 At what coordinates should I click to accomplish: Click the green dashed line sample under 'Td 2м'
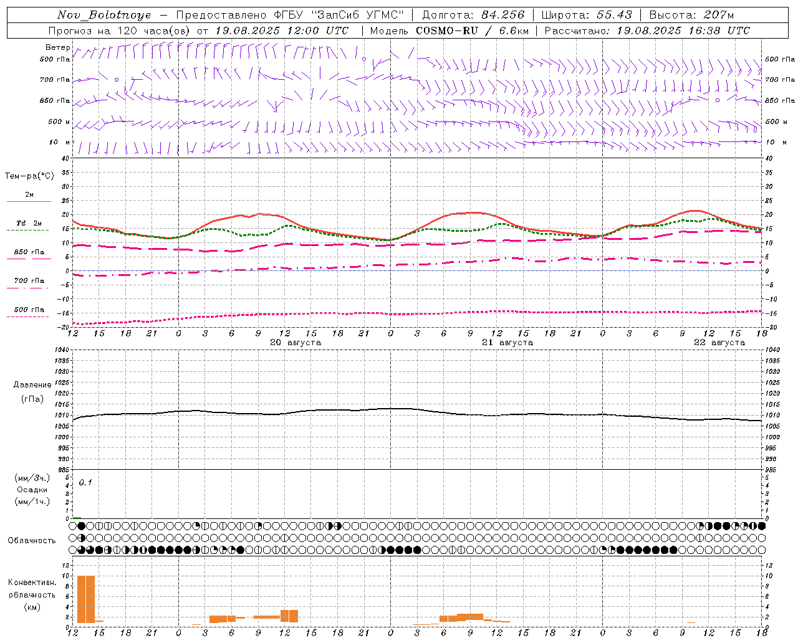(27, 231)
